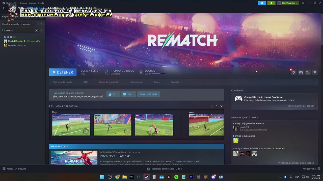Viewport: 323px width, 181px height.
Task: Click Quizás más tarde button
Action: 148,94
